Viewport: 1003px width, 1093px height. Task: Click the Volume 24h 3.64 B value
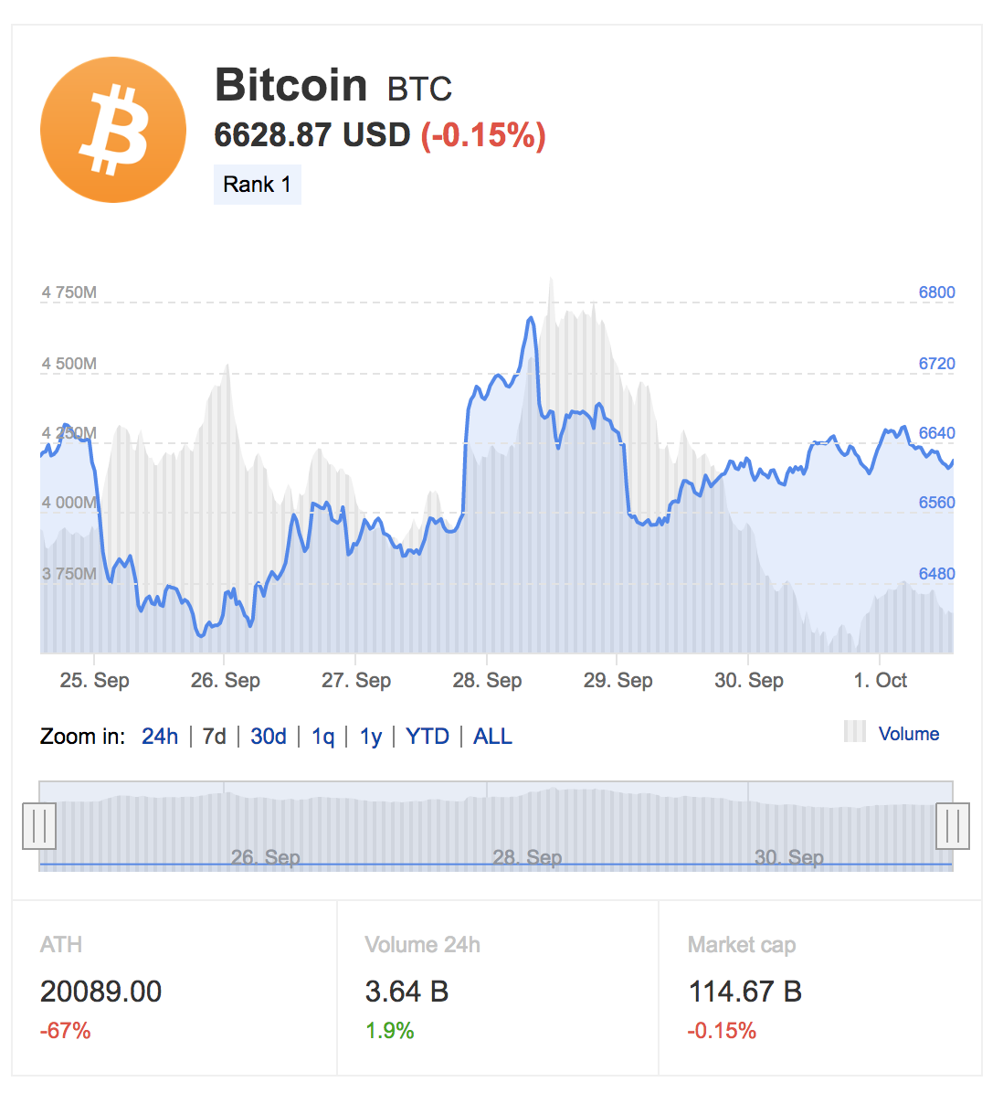coord(406,992)
